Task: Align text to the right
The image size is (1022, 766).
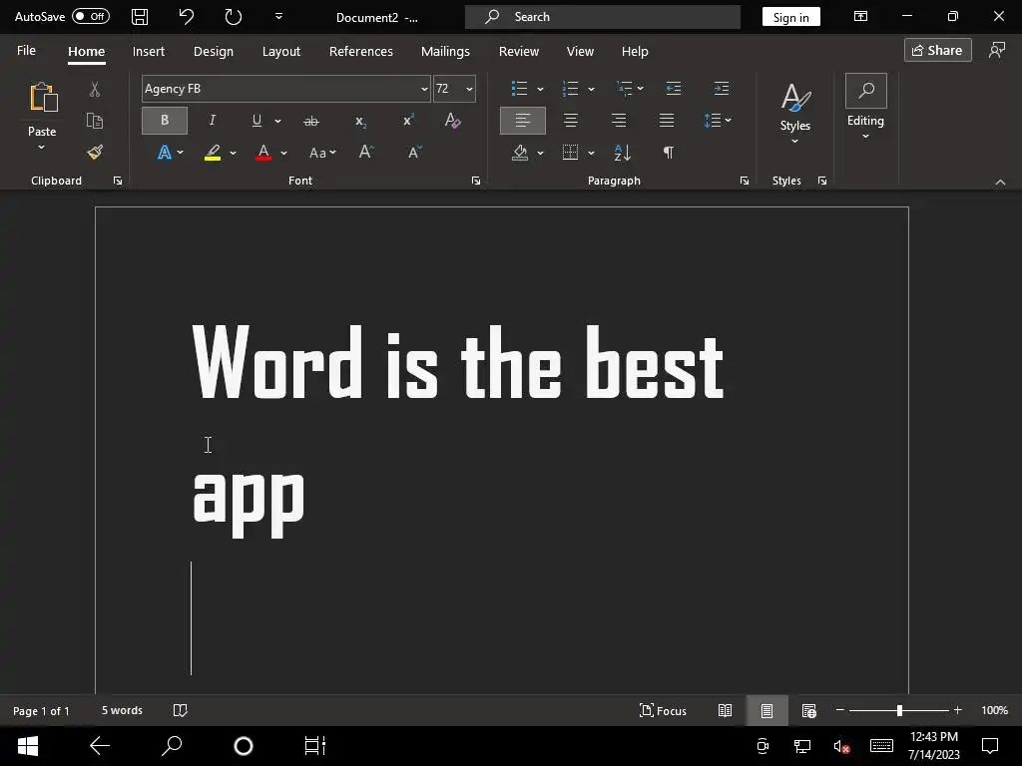Action: tap(619, 121)
